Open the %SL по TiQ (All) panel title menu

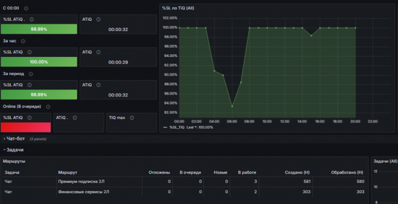pyautogui.click(x=178, y=8)
